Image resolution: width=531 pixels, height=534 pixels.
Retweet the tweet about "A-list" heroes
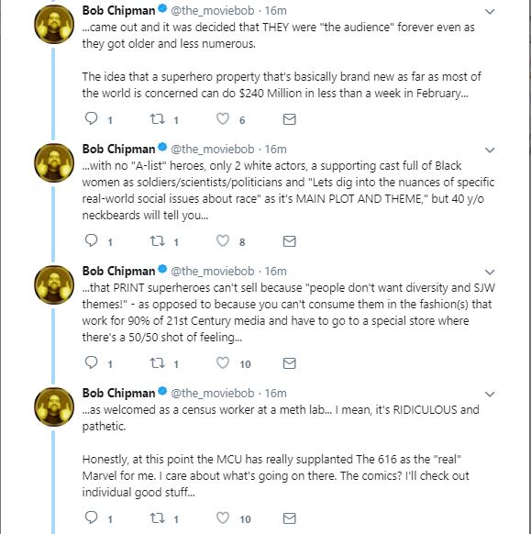(x=158, y=241)
